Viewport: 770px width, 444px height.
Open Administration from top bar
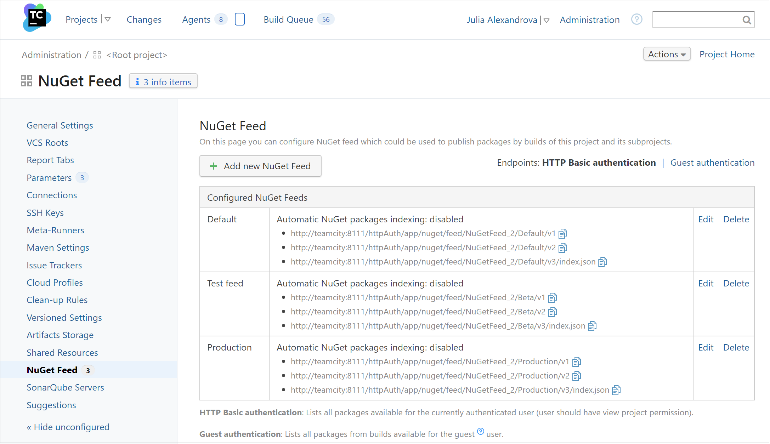(590, 20)
